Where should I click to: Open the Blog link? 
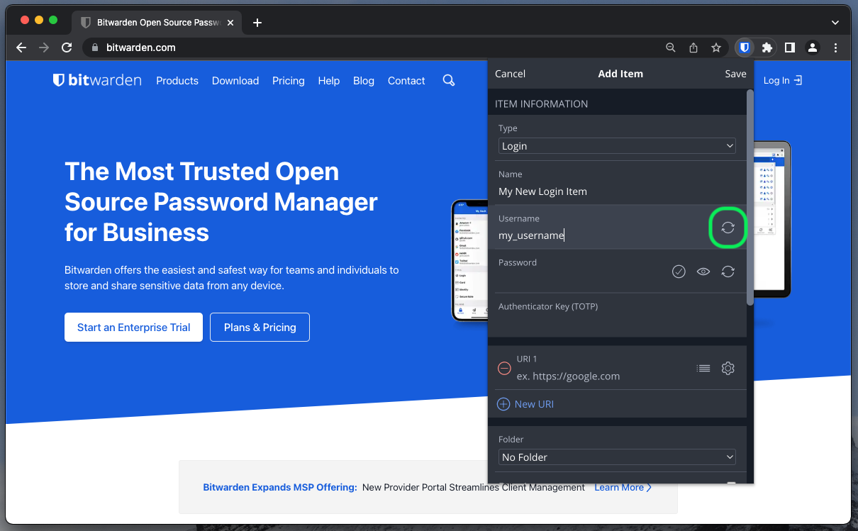[364, 81]
